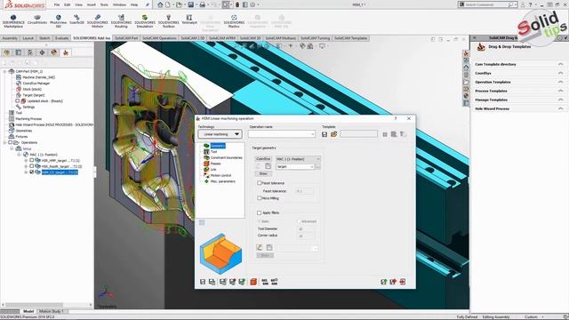Enable the Facet tolerance checkbox
569x320 pixels.
[x=259, y=183]
